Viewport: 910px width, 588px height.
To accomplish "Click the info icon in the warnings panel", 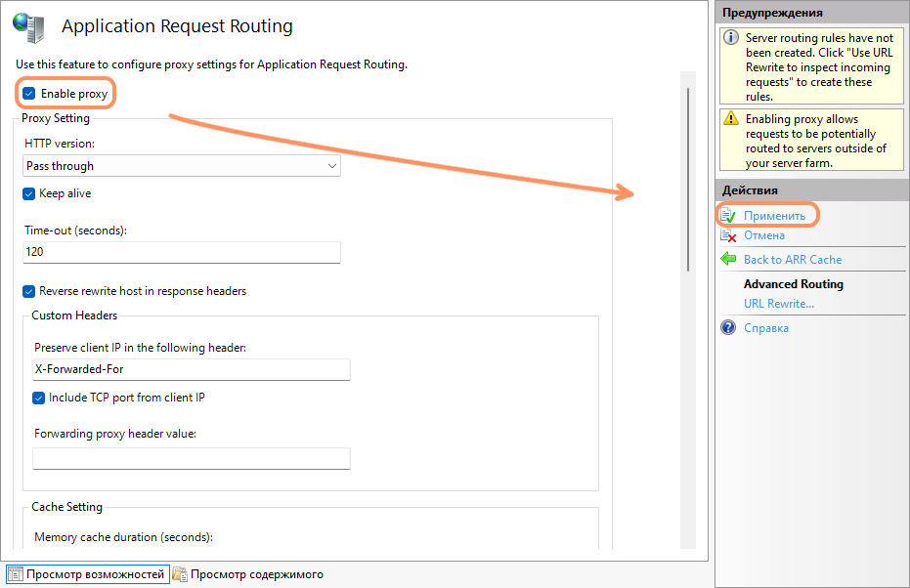I will (x=730, y=38).
